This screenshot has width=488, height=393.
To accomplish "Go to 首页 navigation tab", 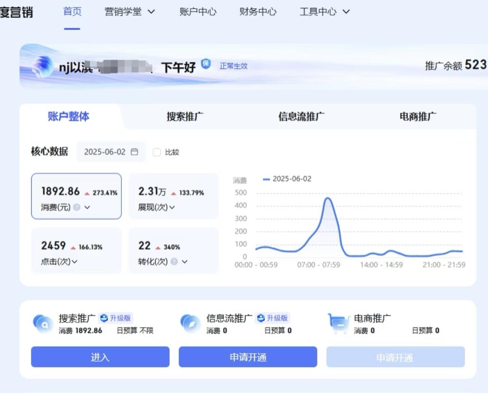I will (72, 12).
